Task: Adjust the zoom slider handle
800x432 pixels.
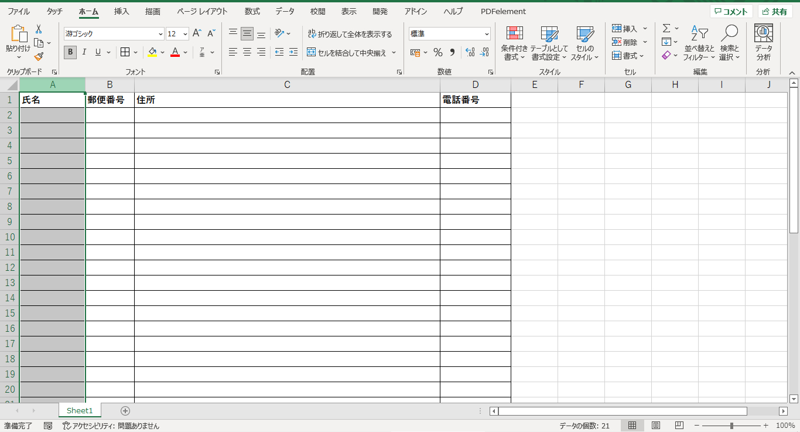Action: [x=731, y=426]
